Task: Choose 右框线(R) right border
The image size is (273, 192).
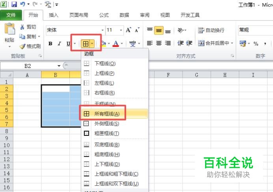Action: coord(115,93)
